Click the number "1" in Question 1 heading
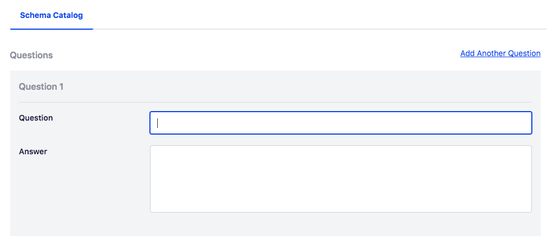This screenshot has height=244, width=547. [x=61, y=87]
